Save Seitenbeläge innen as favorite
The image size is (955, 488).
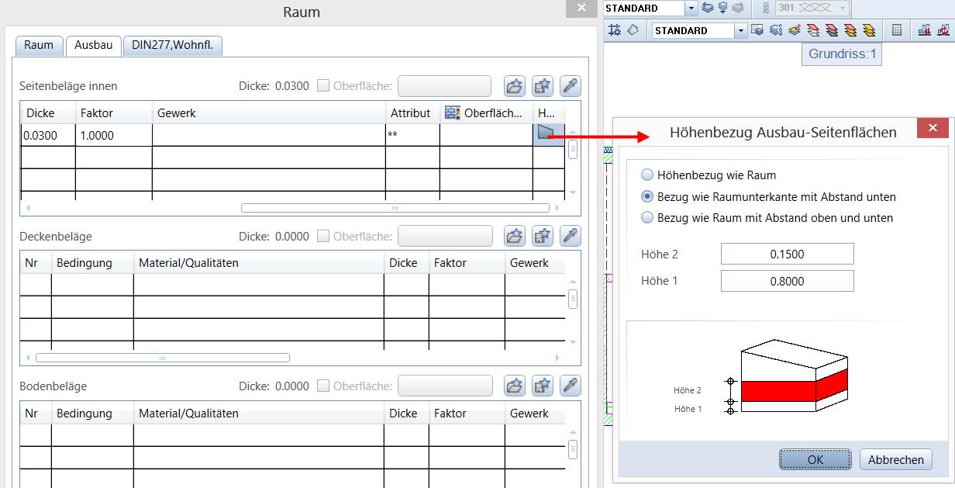click(x=543, y=86)
